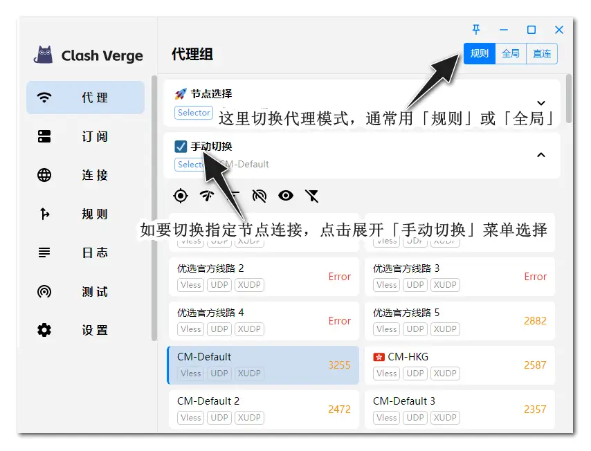Click the delay test icon in proxy toolbar

pyautogui.click(x=206, y=196)
